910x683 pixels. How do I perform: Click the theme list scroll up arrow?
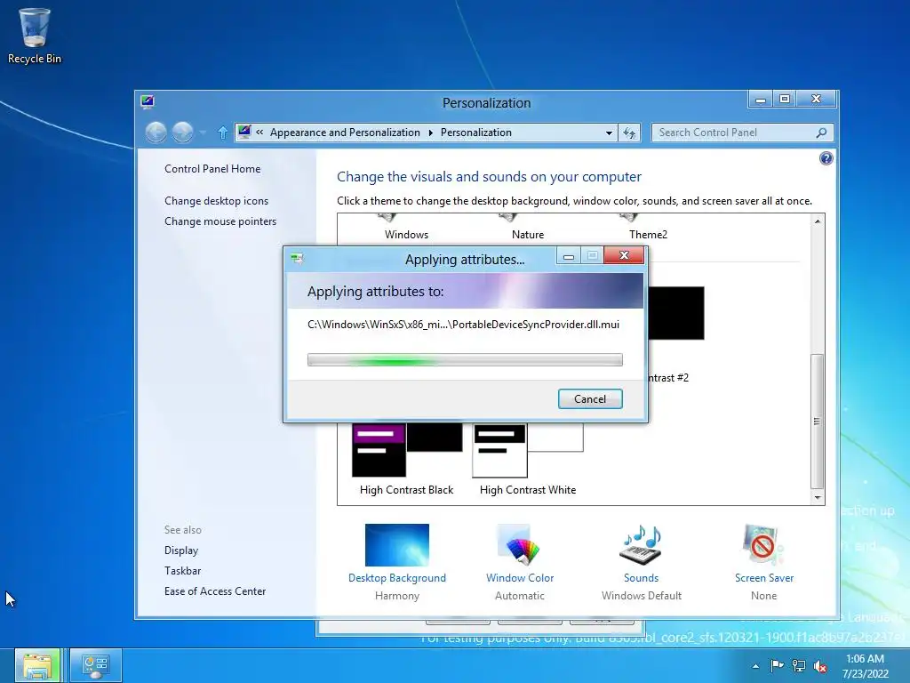818,221
